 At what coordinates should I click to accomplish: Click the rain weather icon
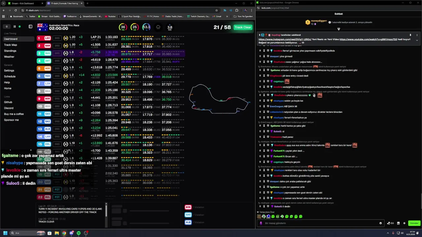[x=158, y=27]
